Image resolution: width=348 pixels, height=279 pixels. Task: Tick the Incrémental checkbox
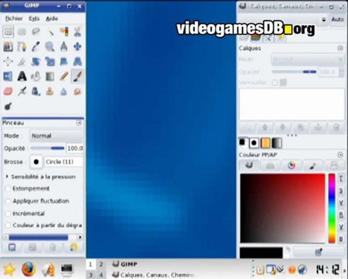(8, 214)
